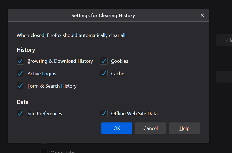Toggle the Open tabs checkbox below the dialog
232x153 pixels.
tap(44, 151)
